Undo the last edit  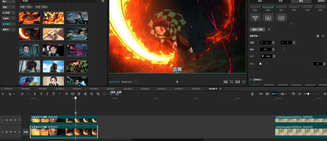click(22, 94)
